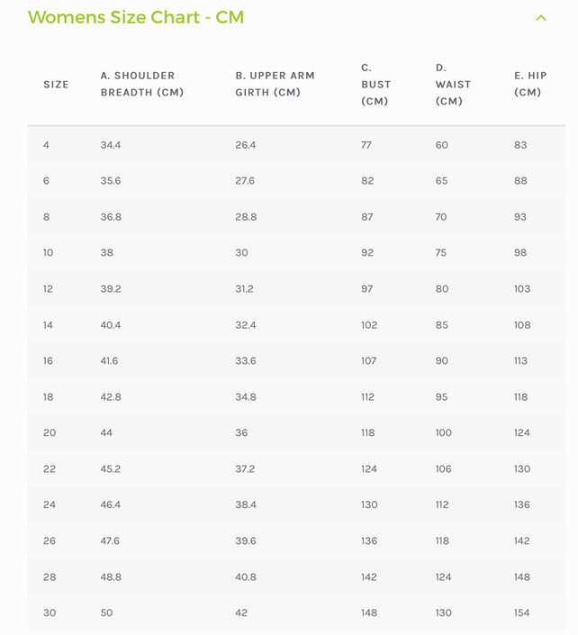Select size 16 in the size column
The width and height of the screenshot is (578, 635).
tap(49, 361)
